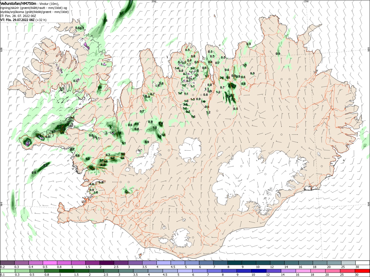Click the white swatch ending the upper legend row
370x277 pixels.
[363, 263]
